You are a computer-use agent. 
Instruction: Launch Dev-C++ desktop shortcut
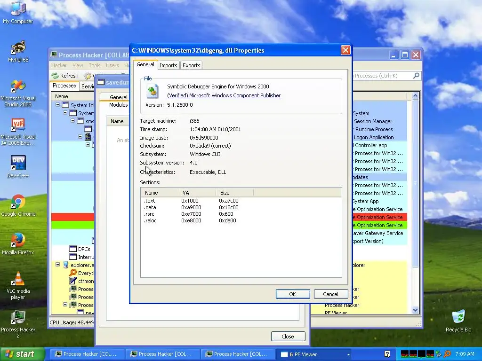click(18, 167)
